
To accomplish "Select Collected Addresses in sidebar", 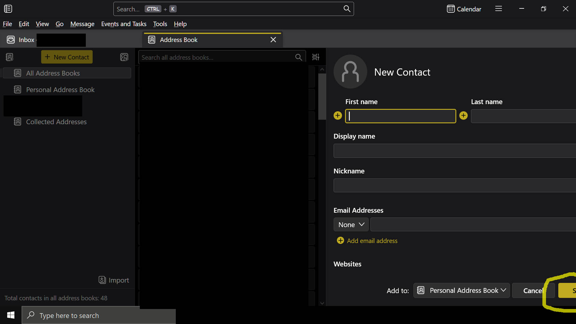I will coord(56,122).
